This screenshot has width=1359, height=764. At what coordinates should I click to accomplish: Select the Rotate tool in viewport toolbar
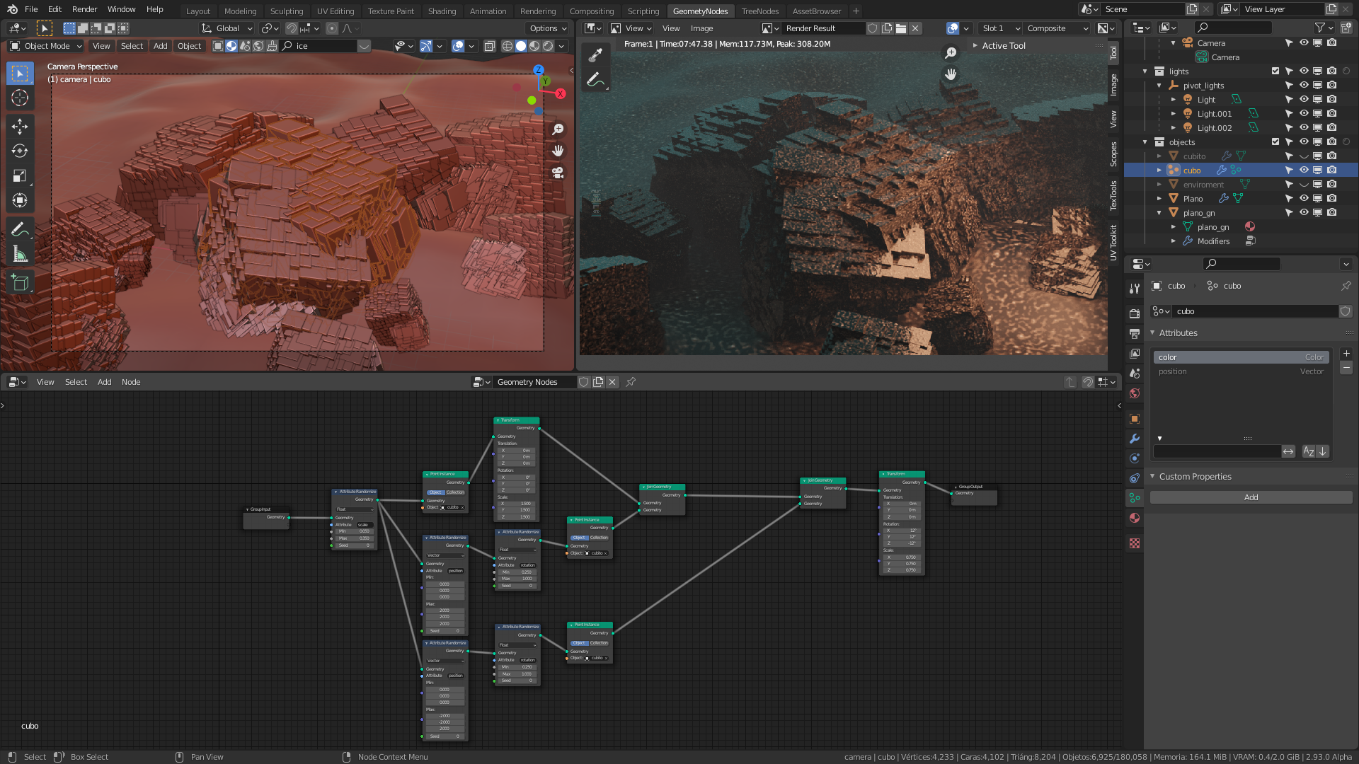pyautogui.click(x=20, y=151)
